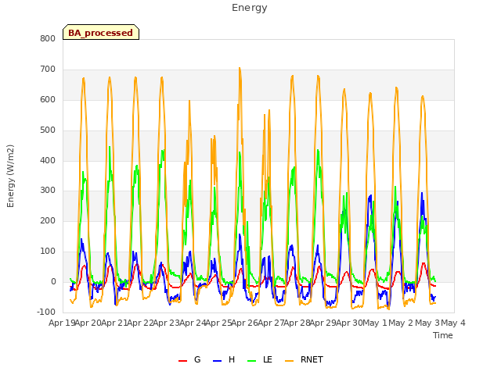501x375 pixels.
Task: Click the 0 y-axis tick label
Action: click(53, 282)
